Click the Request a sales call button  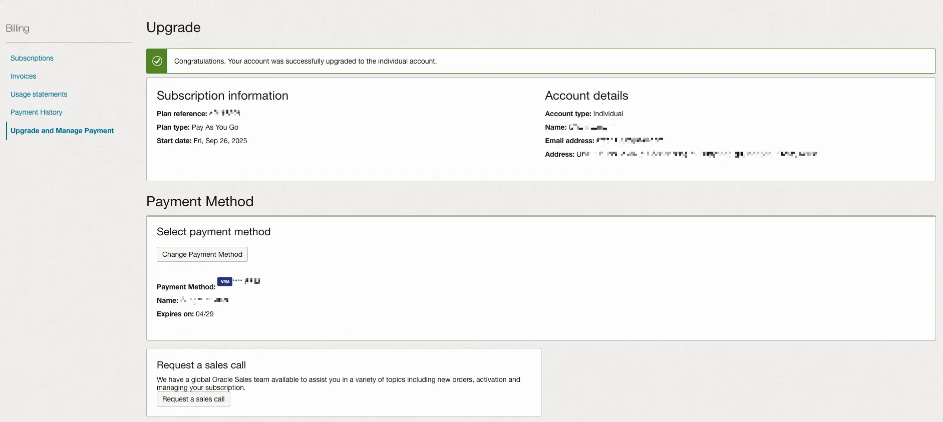click(x=193, y=399)
